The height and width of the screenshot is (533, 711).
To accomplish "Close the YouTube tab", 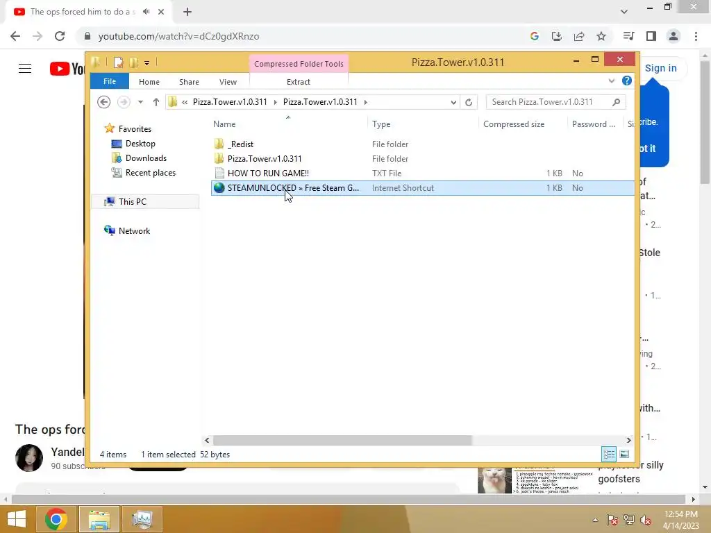I will [161, 12].
